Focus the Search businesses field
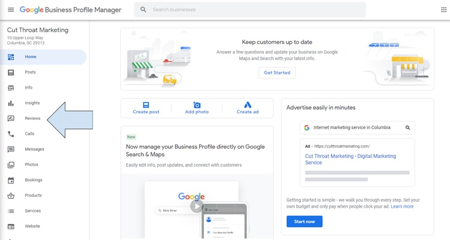 pos(250,10)
